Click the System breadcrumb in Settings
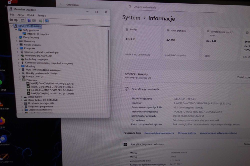Image resolution: width=250 pixels, height=166 pixels. click(131, 17)
